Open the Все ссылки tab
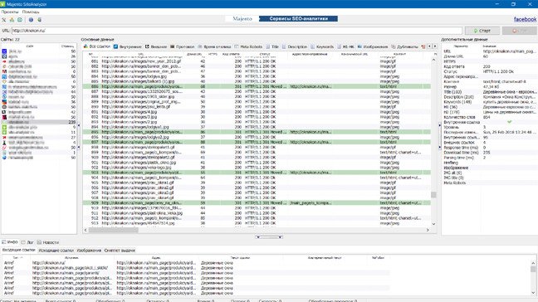 click(x=97, y=46)
